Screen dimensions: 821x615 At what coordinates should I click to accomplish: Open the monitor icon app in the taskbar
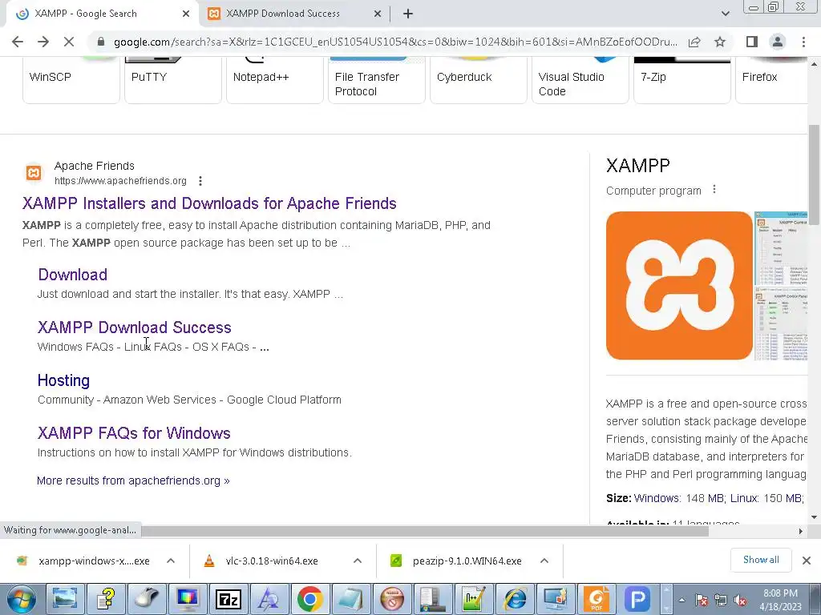point(188,599)
